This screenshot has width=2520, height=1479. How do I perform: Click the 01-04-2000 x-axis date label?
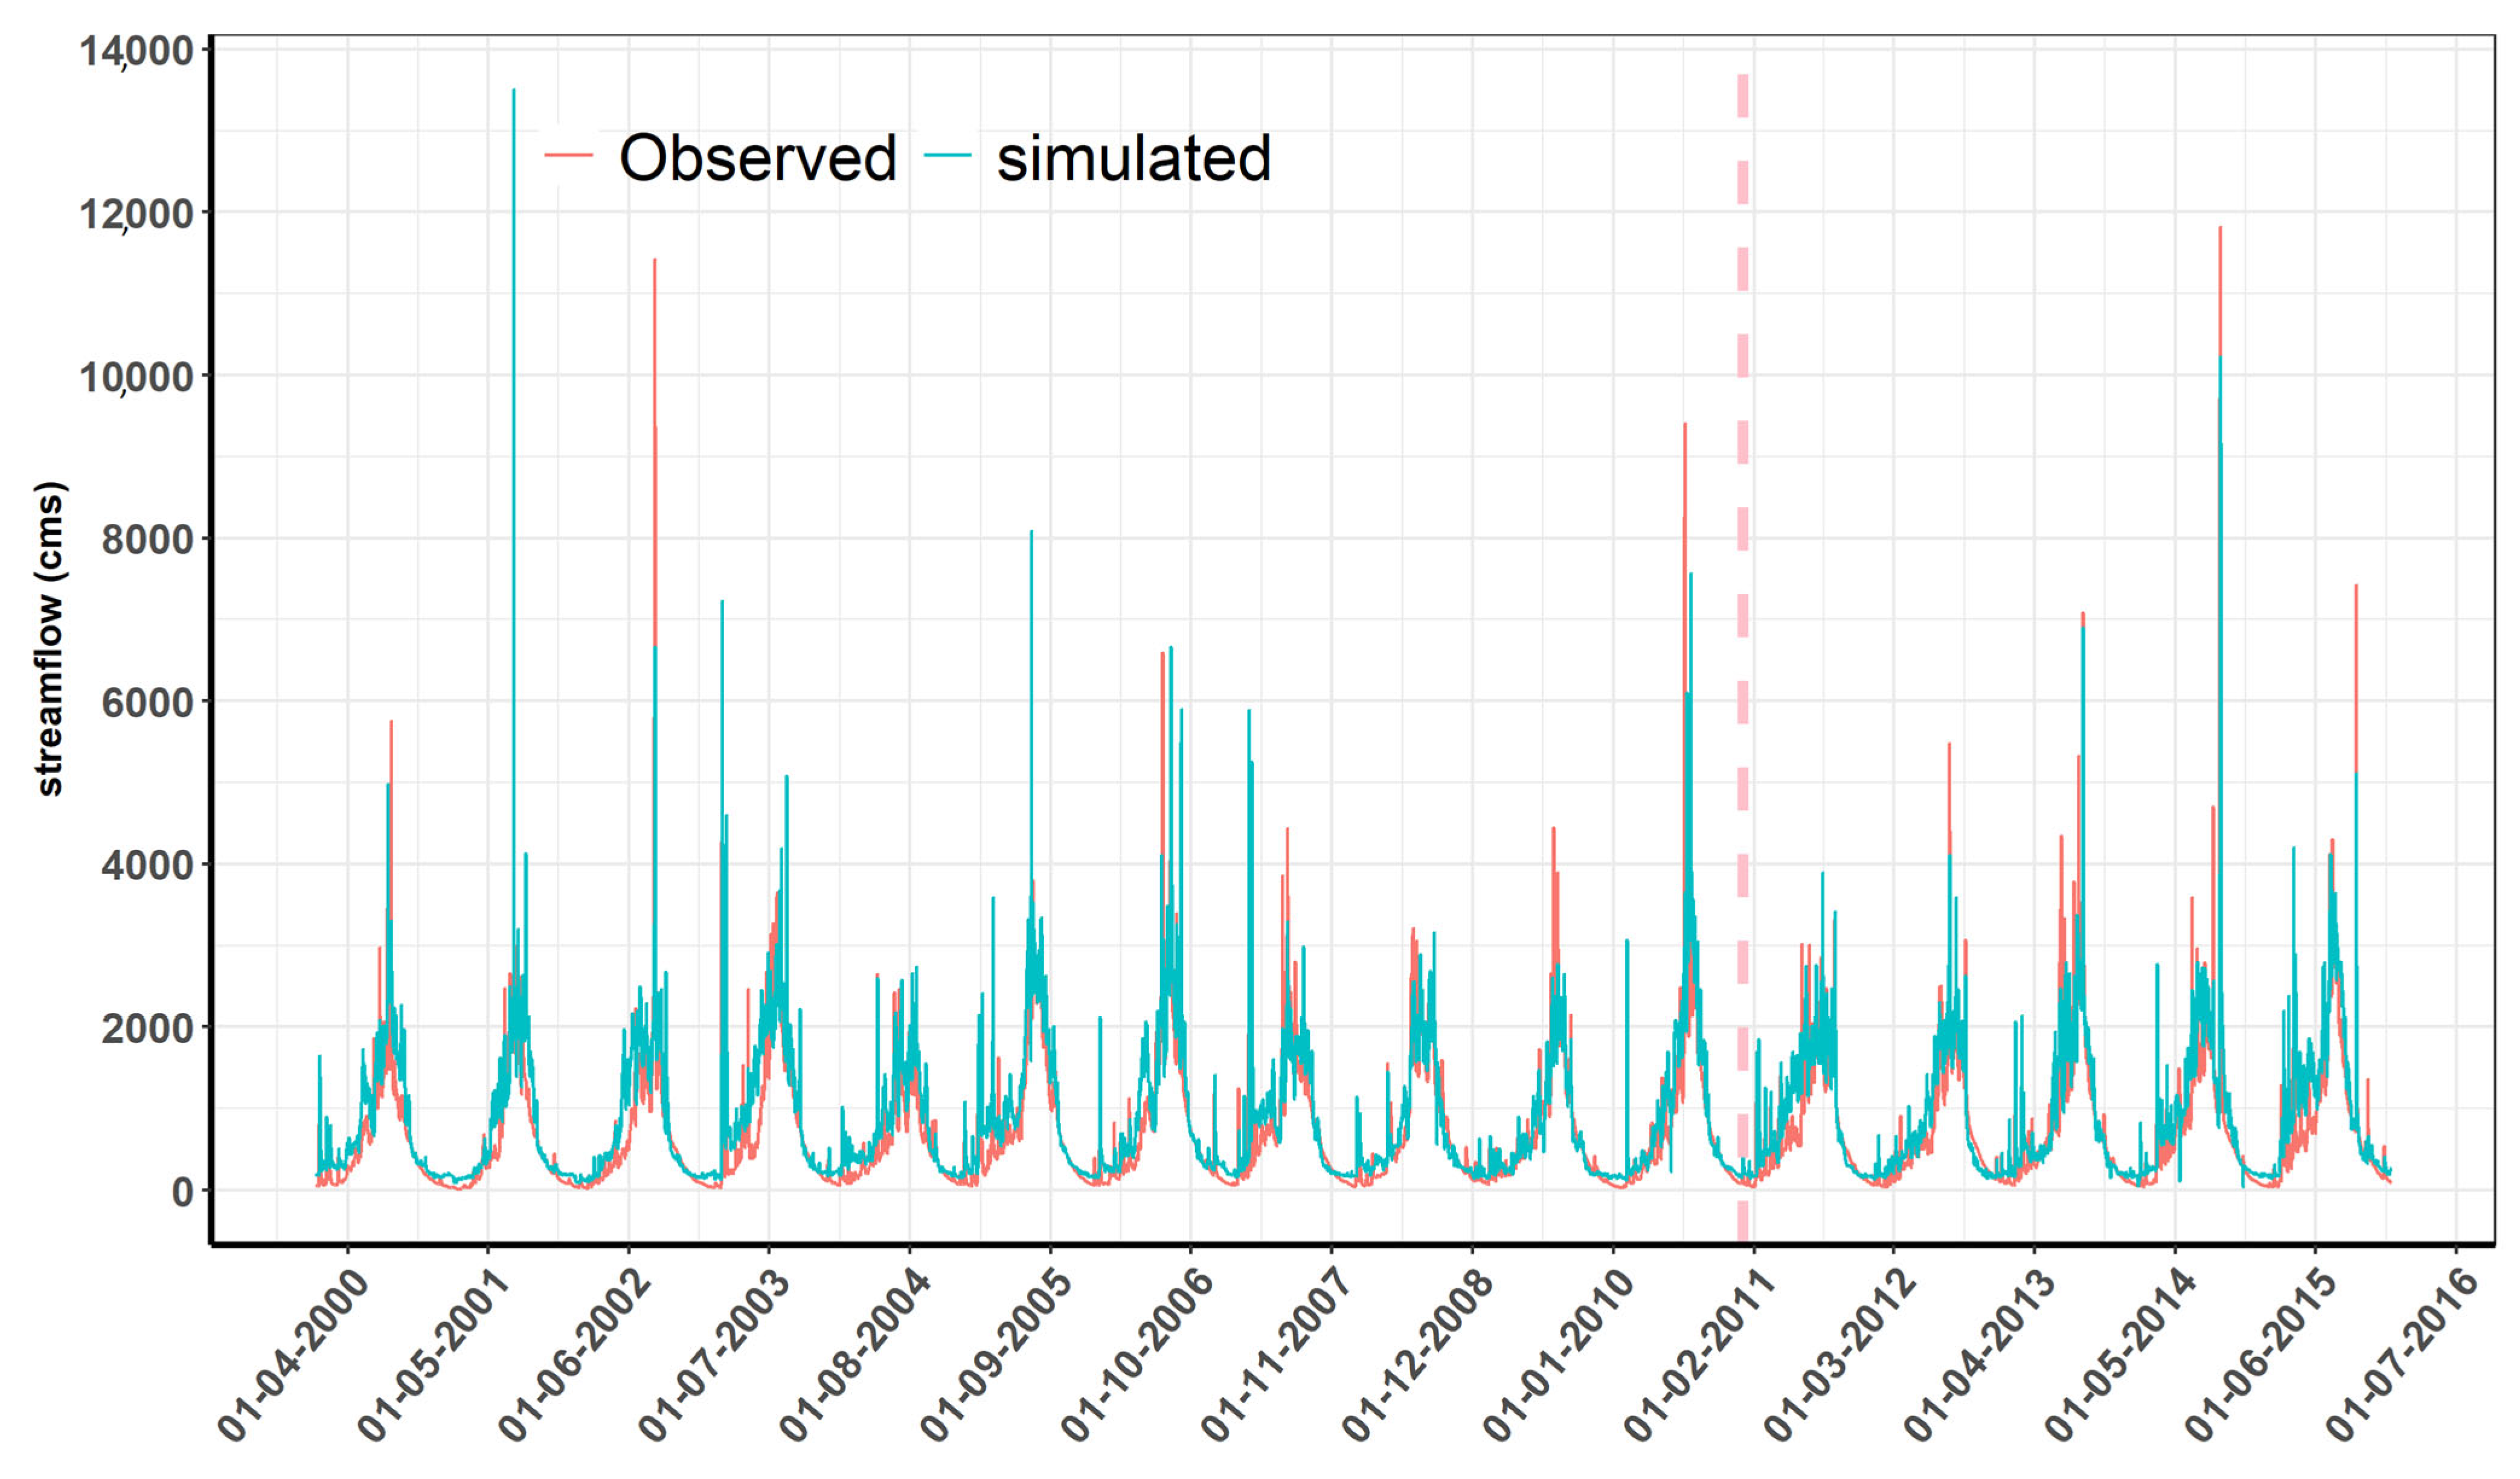coord(292,1356)
